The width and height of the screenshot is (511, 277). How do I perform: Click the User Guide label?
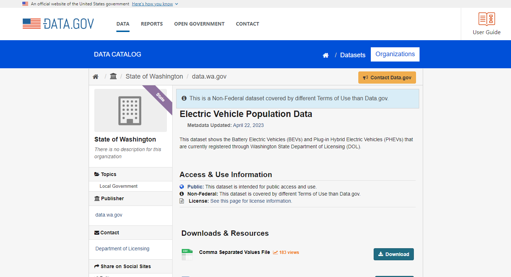(486, 32)
